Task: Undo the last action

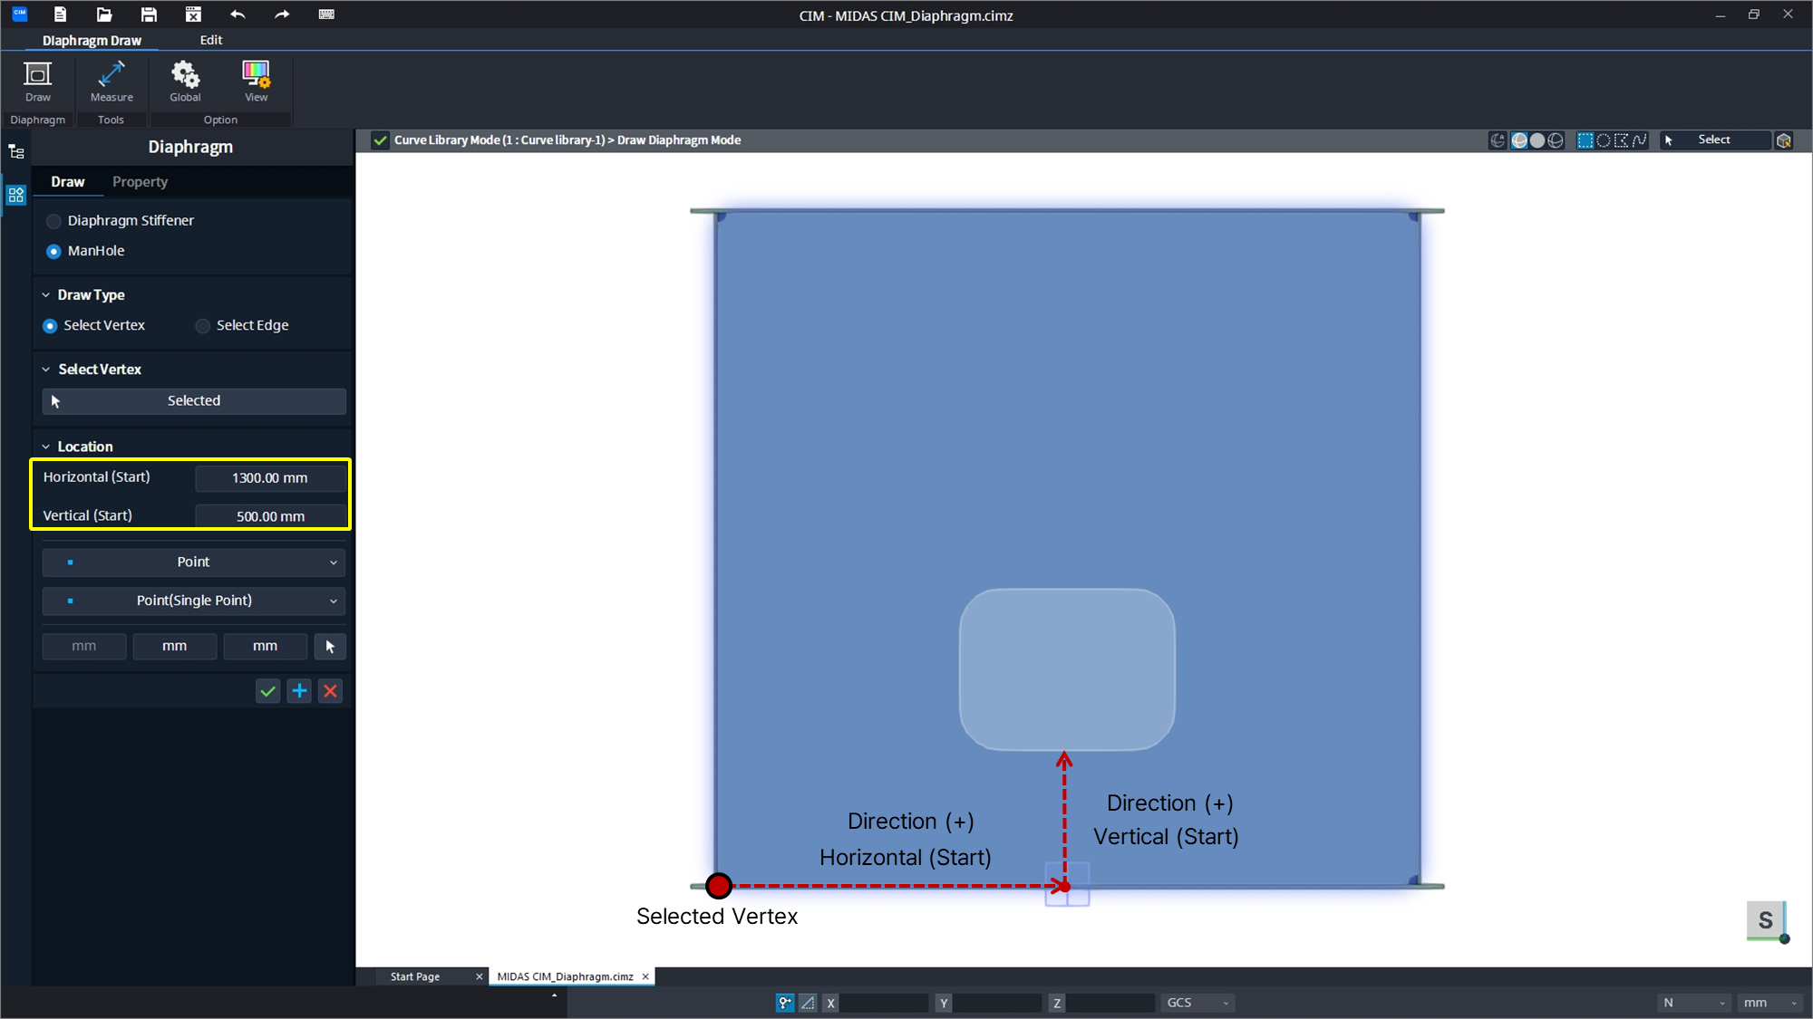Action: tap(238, 14)
